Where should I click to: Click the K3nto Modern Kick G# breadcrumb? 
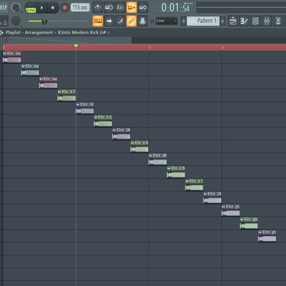(x=82, y=33)
